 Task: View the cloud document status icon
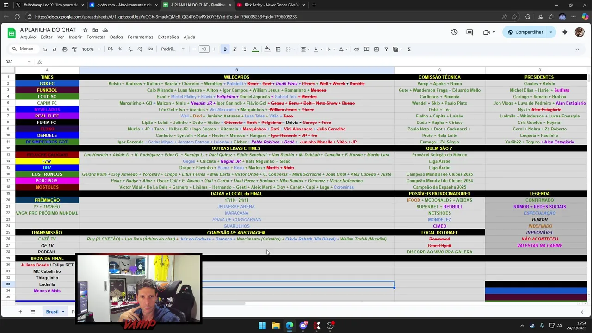105,30
